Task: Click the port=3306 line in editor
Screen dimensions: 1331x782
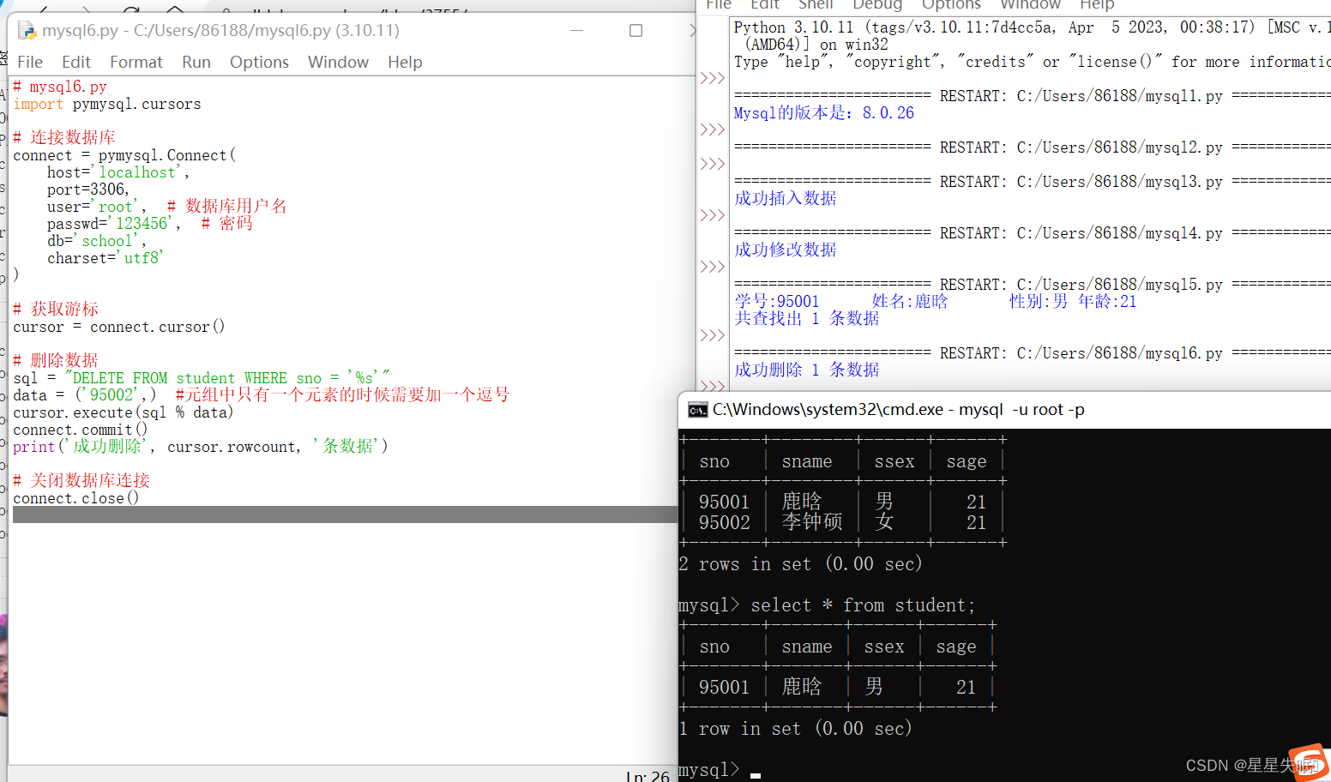Action: pos(88,189)
